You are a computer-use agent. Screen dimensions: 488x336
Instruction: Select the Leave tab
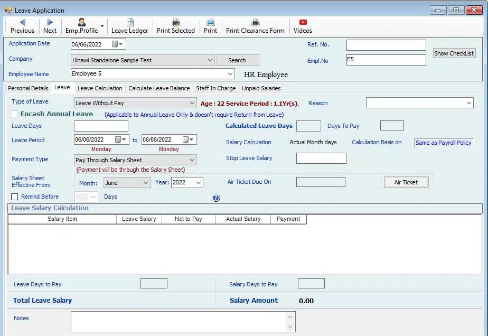point(62,88)
